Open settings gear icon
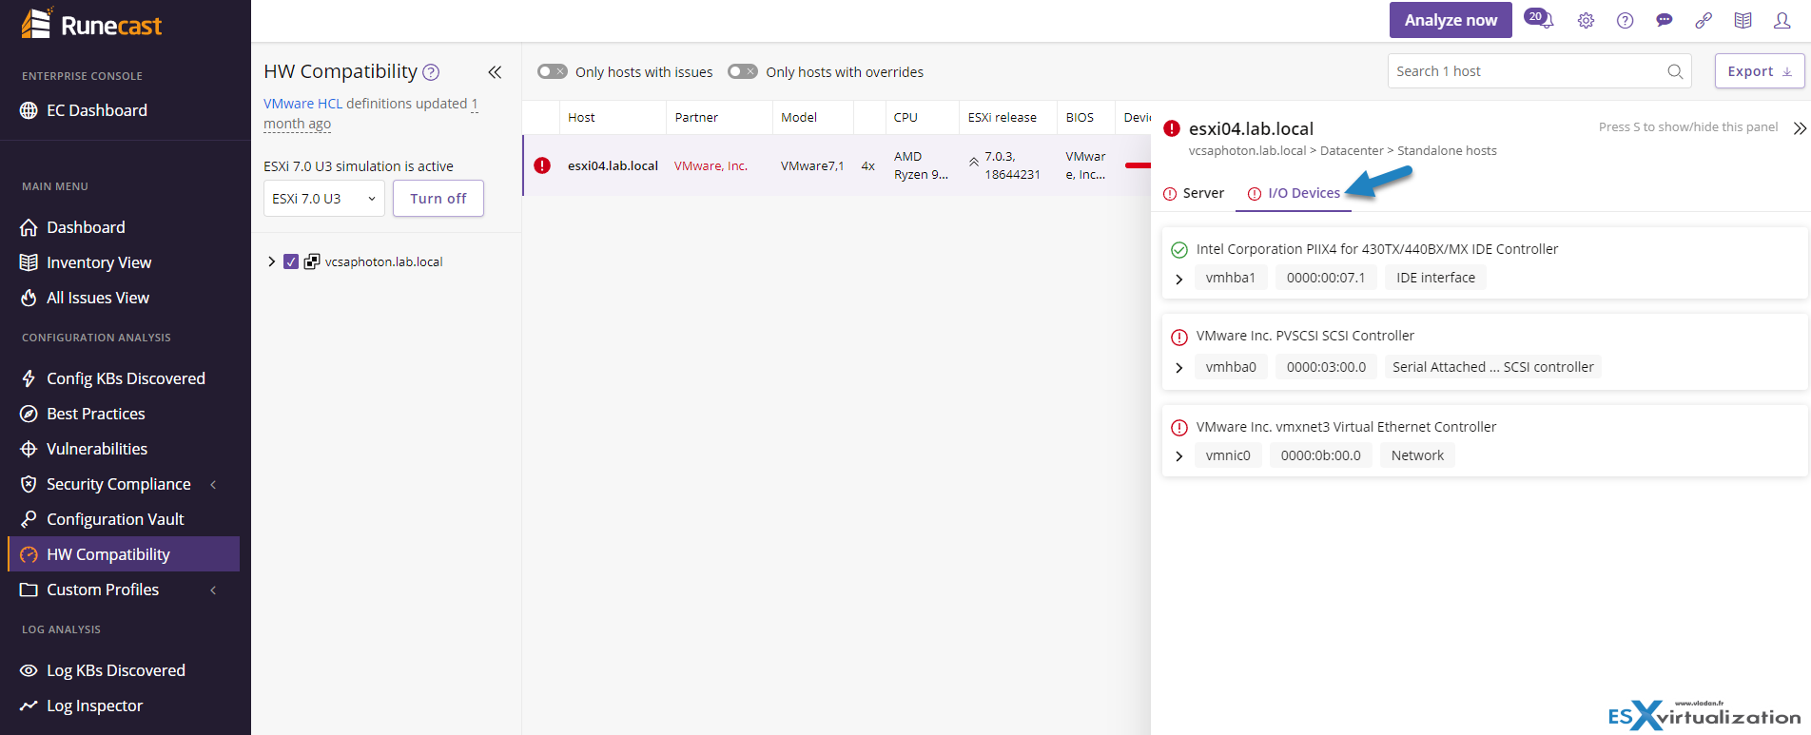 1586,20
